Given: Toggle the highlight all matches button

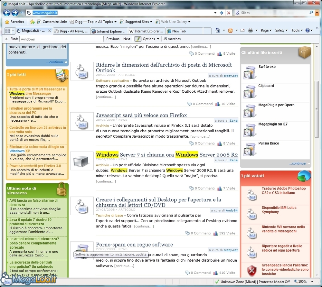Looking at the screenshot, I should [138, 39].
